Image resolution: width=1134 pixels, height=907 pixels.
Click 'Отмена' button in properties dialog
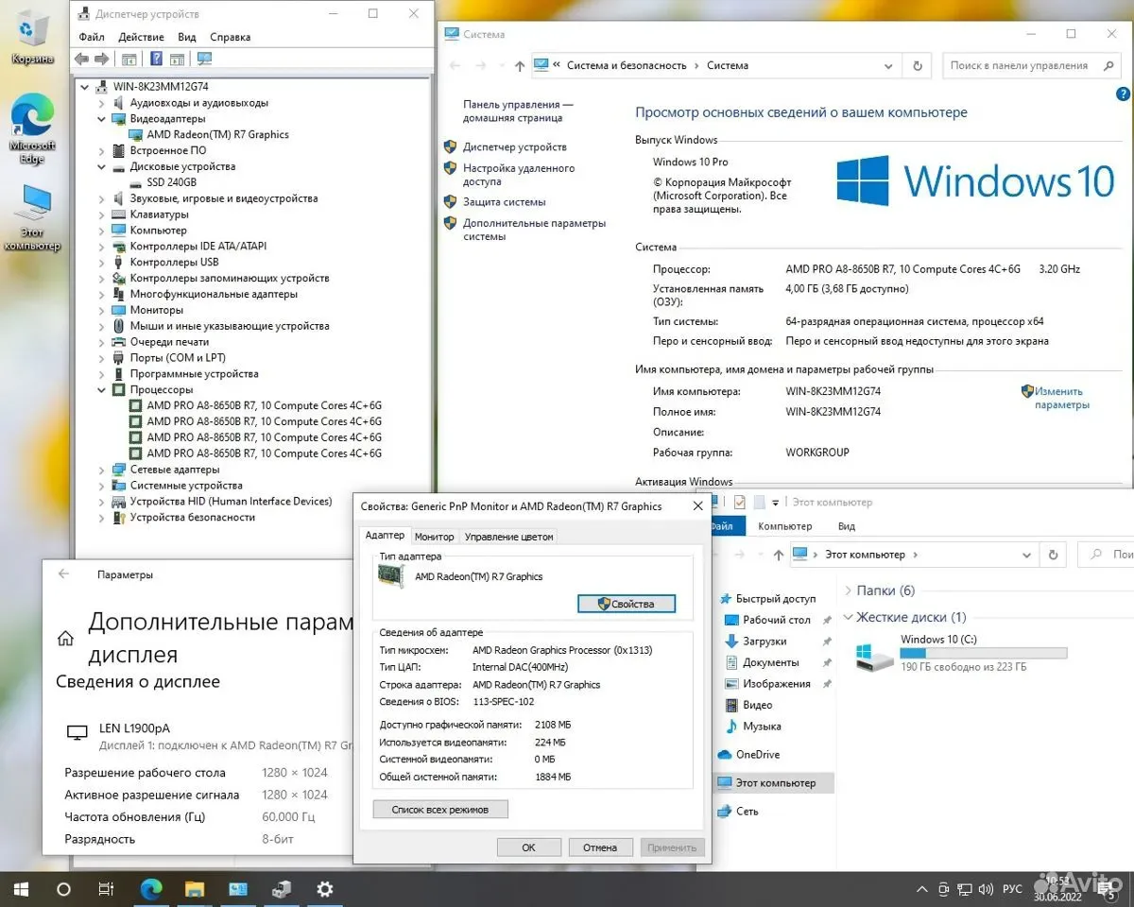click(x=600, y=847)
